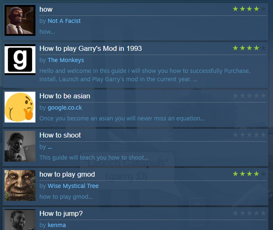Open the 'how to play gmod' guide title

coord(67,175)
